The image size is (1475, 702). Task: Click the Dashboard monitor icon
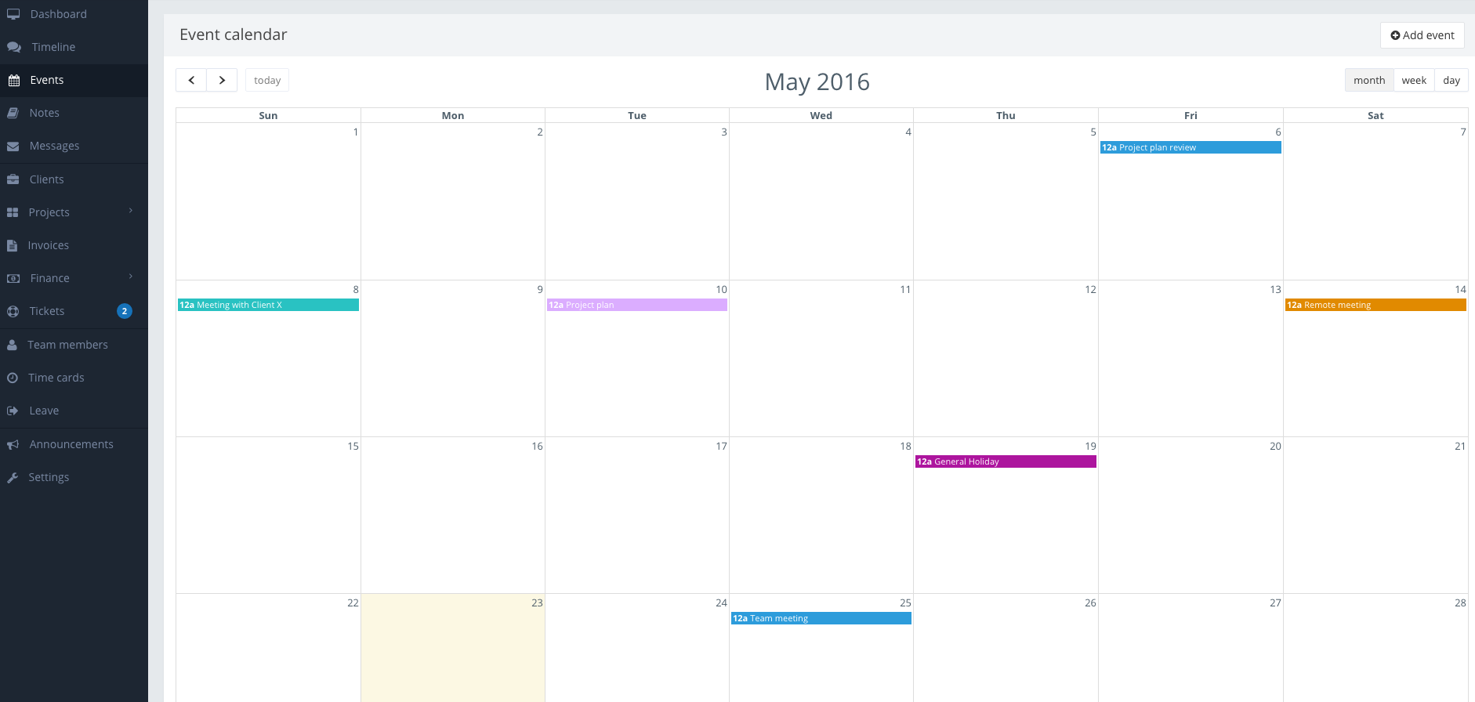(13, 14)
